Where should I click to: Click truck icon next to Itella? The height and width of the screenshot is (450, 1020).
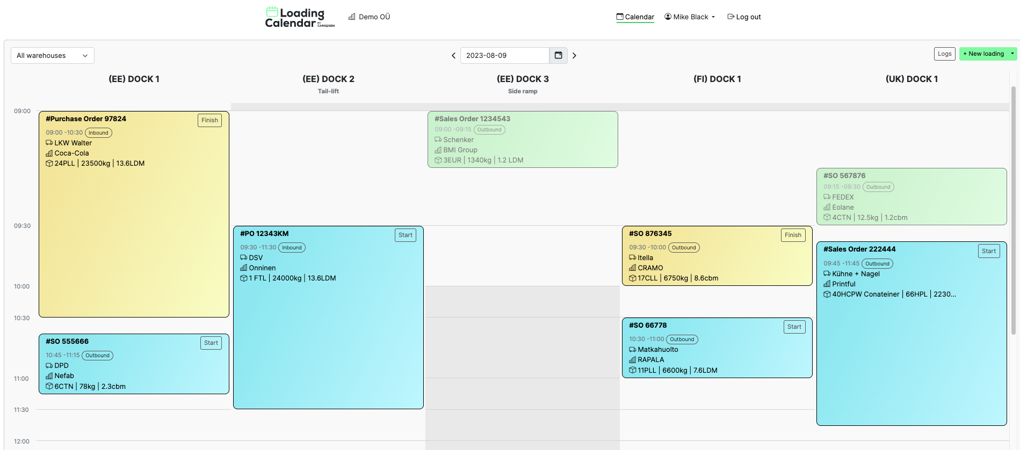633,257
